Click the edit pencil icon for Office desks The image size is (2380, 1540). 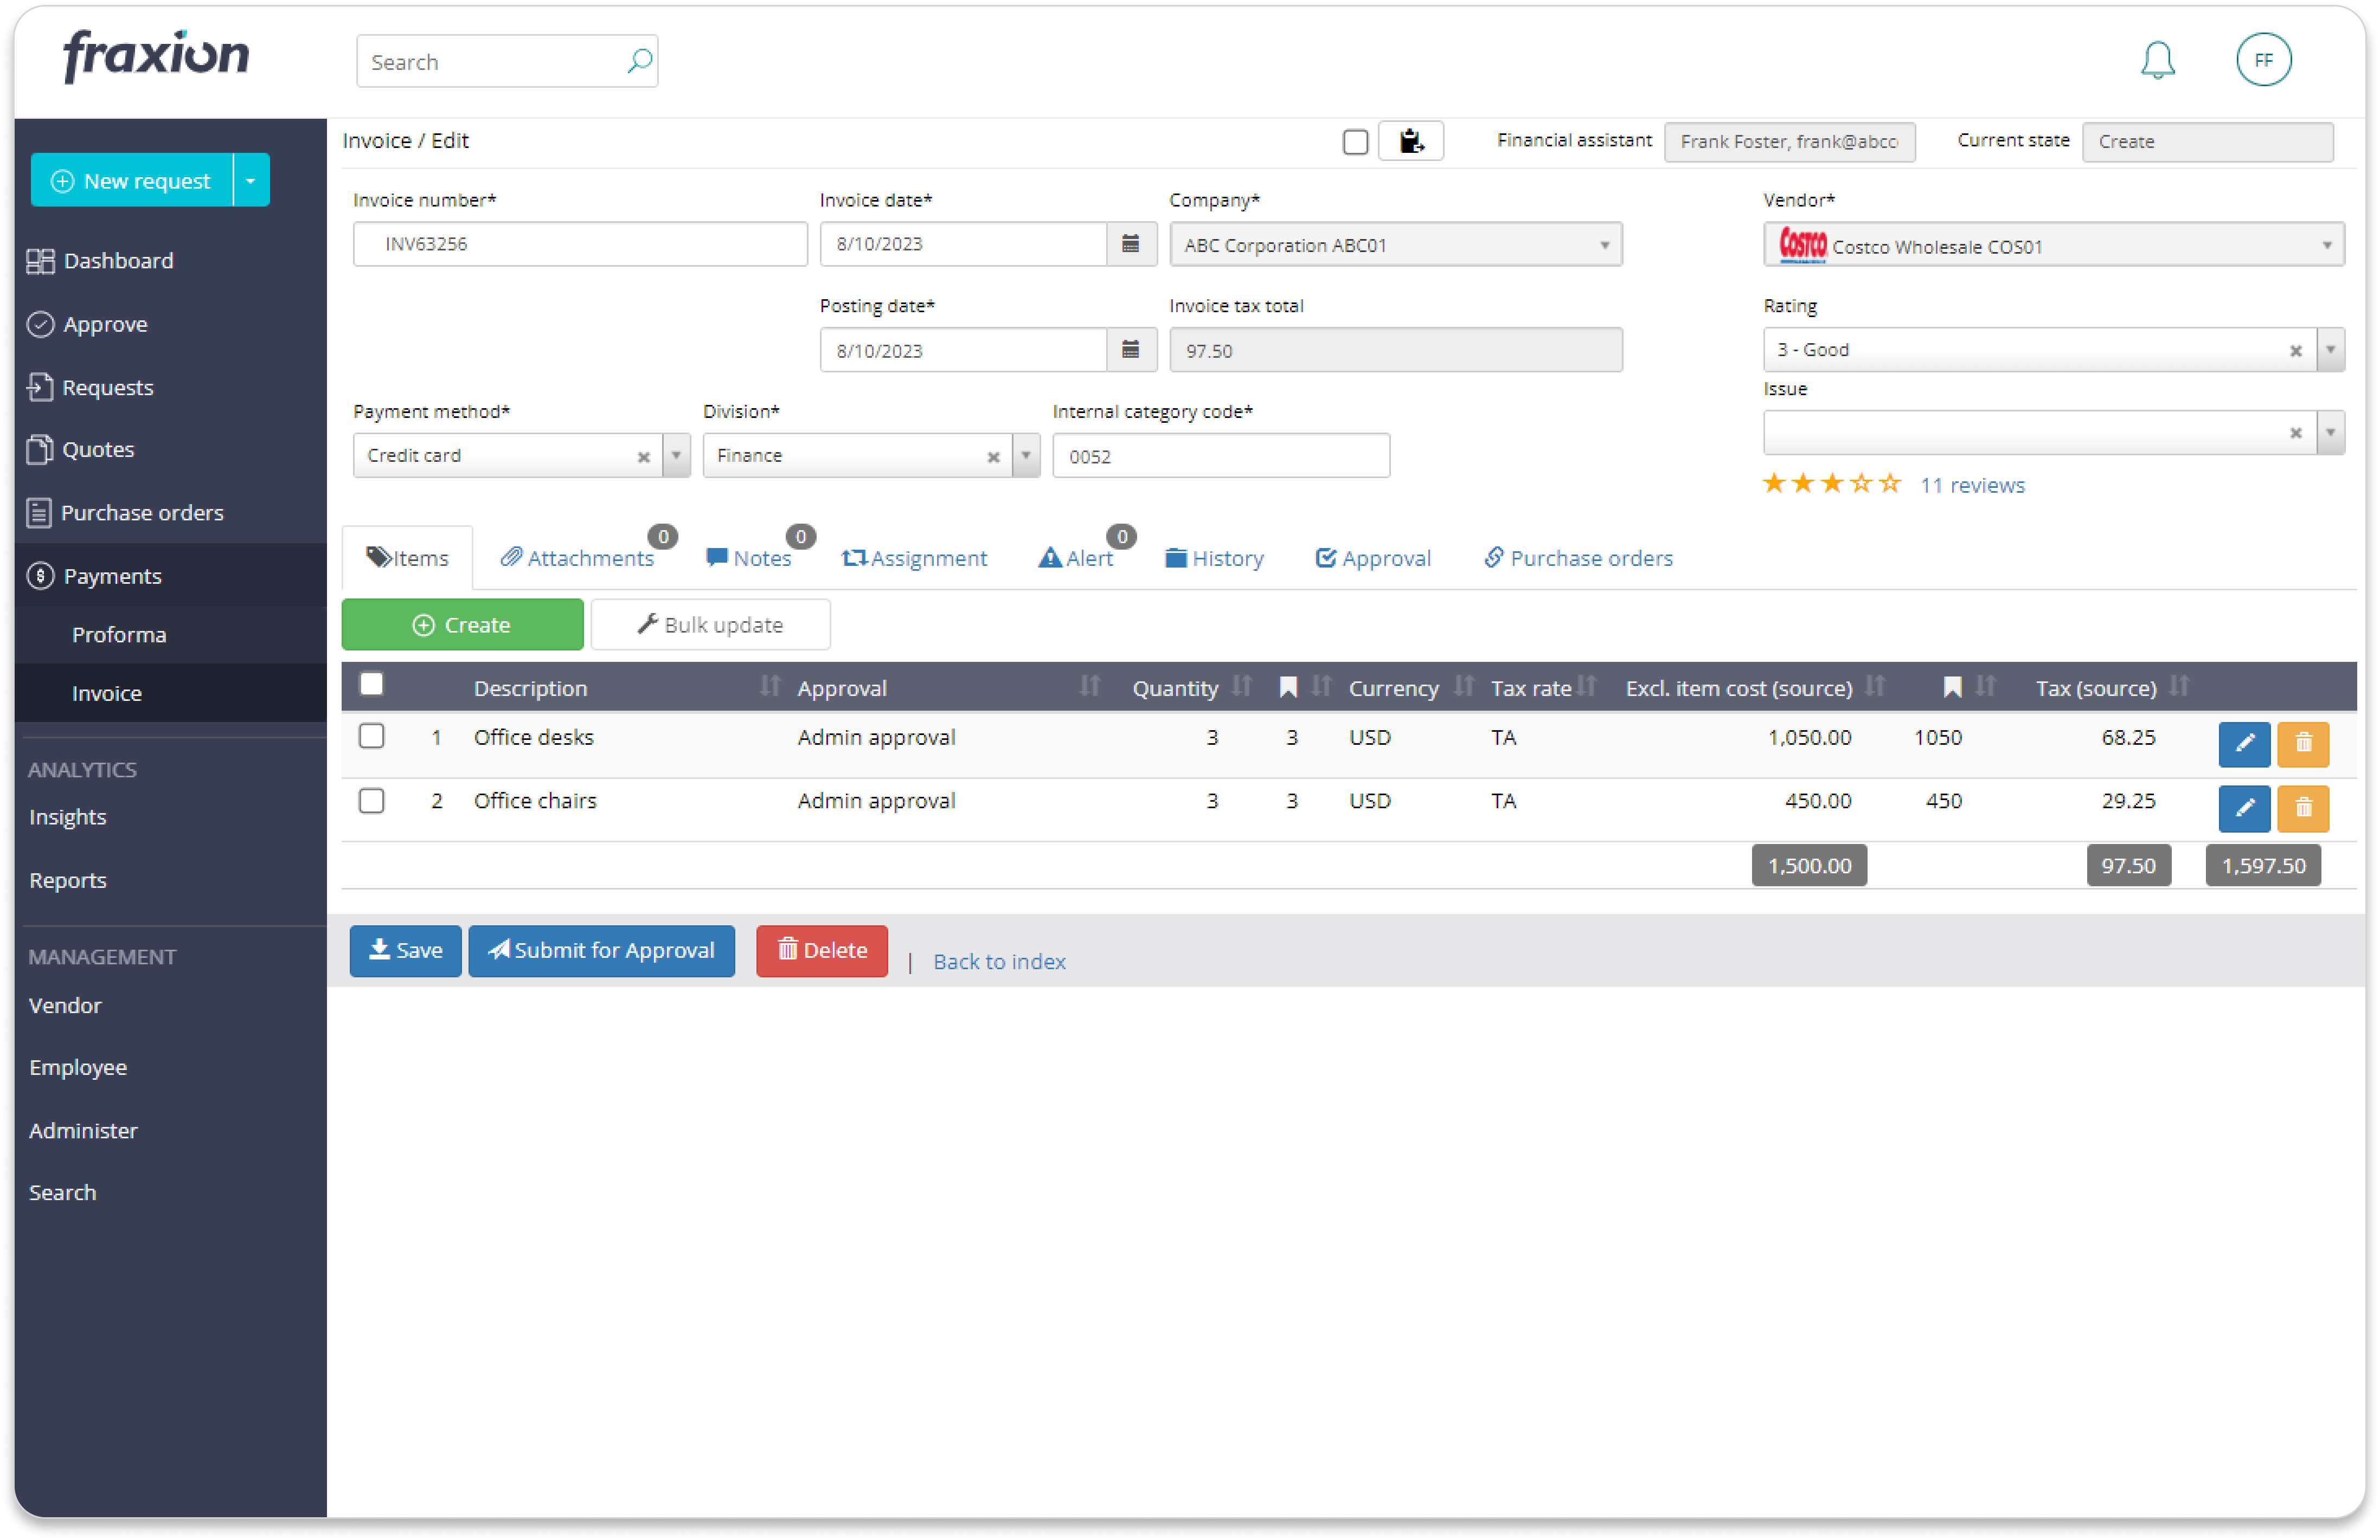pos(2243,742)
